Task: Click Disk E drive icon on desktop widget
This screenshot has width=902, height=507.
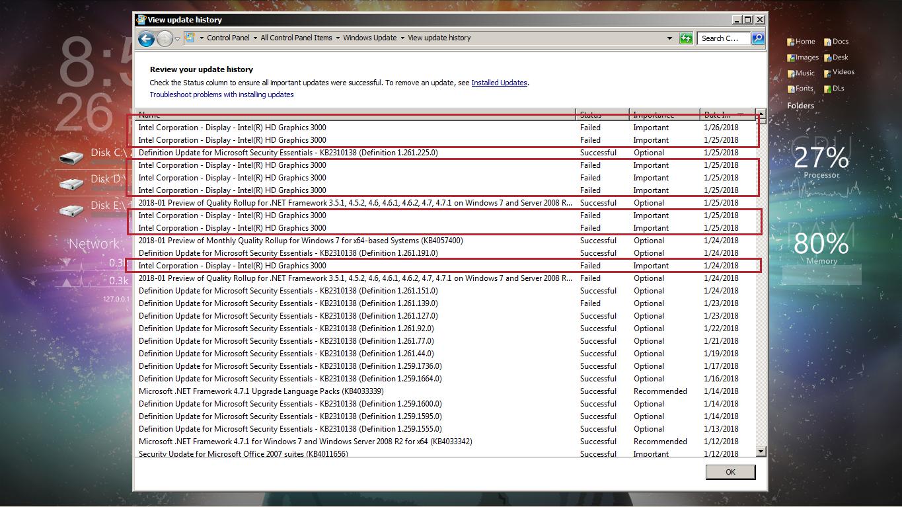Action: (x=71, y=210)
